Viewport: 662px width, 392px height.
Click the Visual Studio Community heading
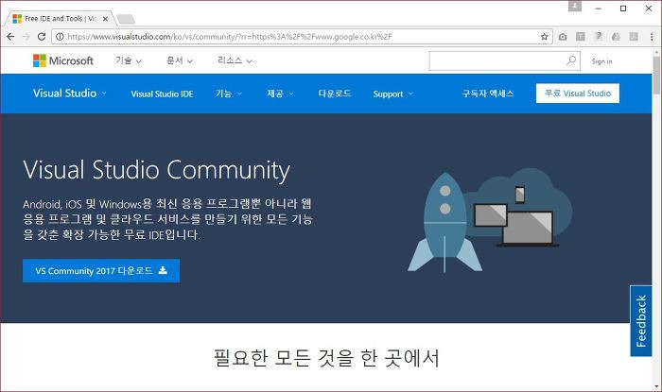click(156, 170)
